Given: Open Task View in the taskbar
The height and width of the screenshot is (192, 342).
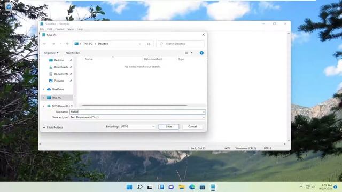Looking at the screenshot, I should pyautogui.click(x=150, y=187).
